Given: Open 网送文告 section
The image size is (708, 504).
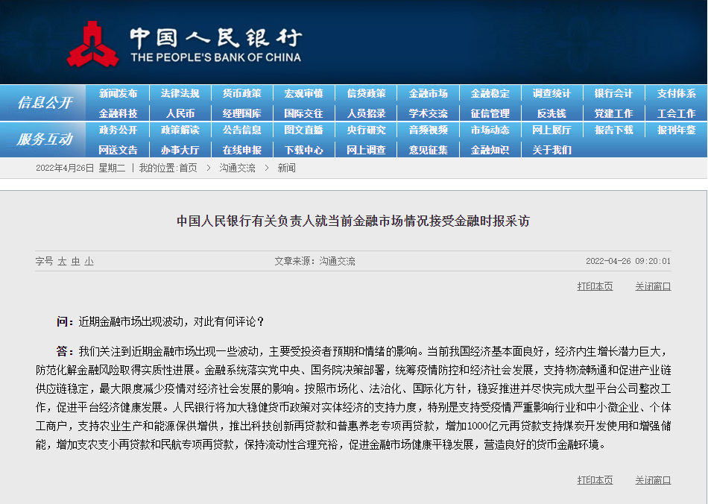Looking at the screenshot, I should pyautogui.click(x=118, y=150).
